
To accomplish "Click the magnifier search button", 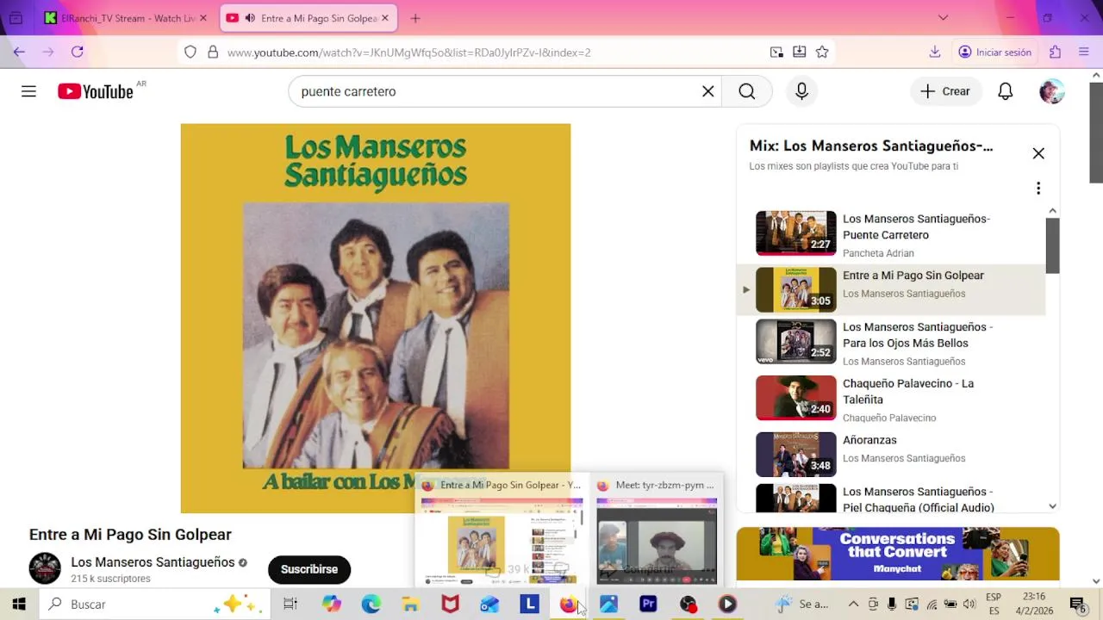I will (x=747, y=91).
